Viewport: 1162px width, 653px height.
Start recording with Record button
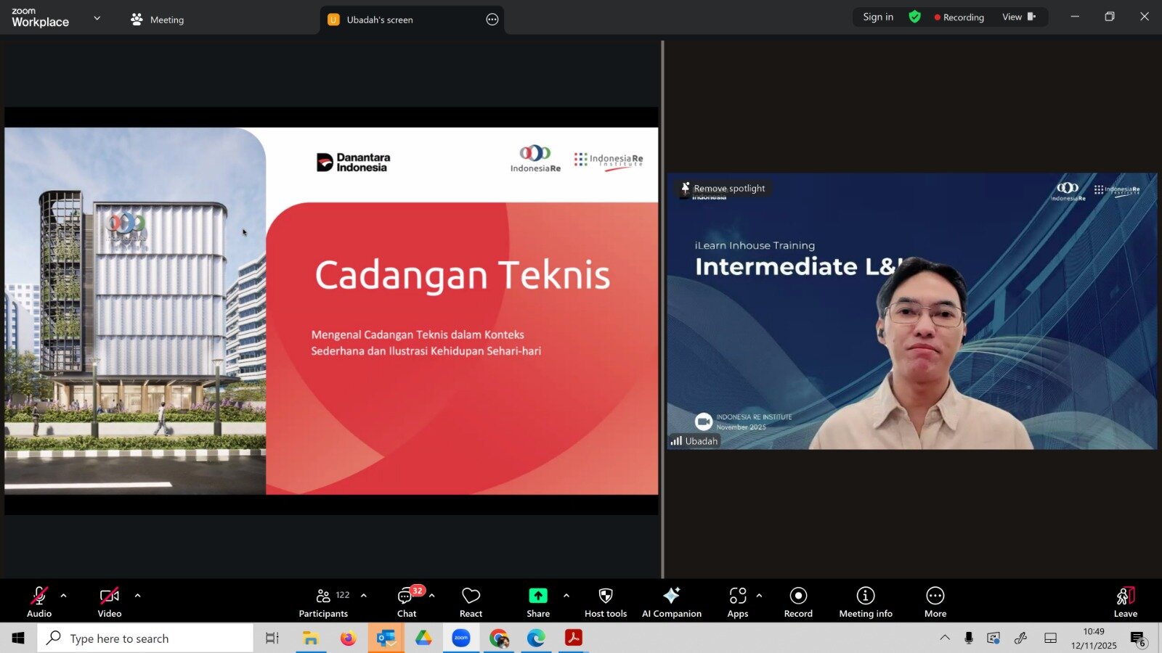798,602
